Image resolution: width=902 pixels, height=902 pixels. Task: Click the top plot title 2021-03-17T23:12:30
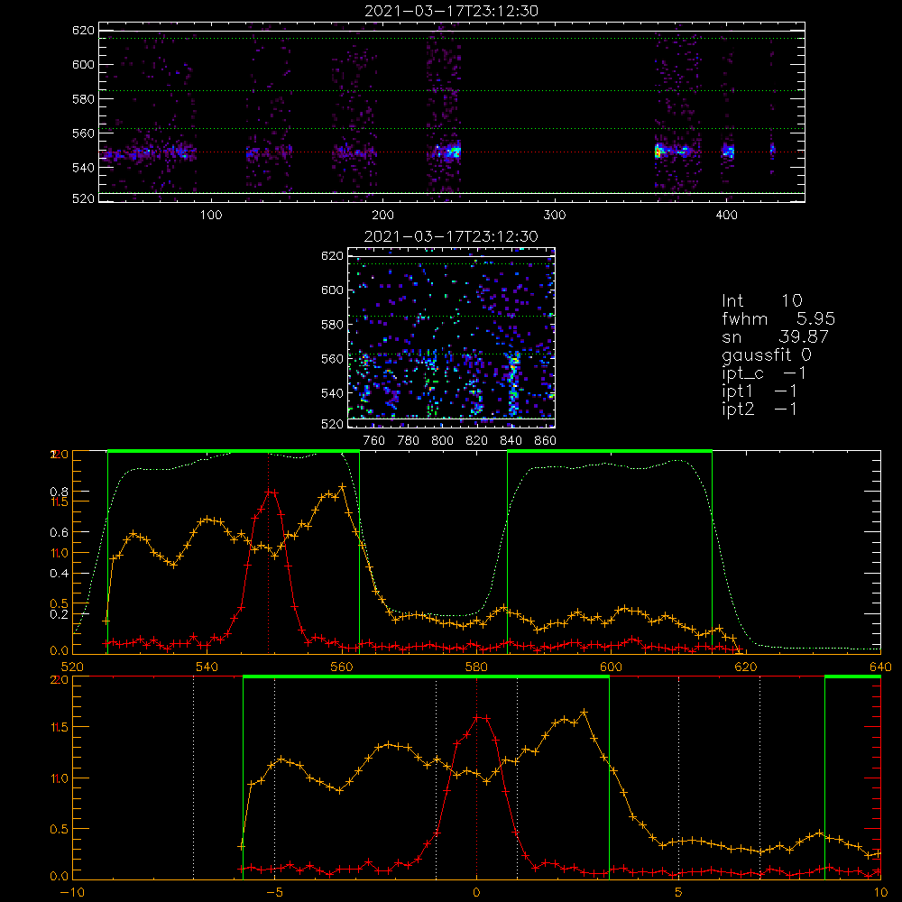(x=452, y=11)
